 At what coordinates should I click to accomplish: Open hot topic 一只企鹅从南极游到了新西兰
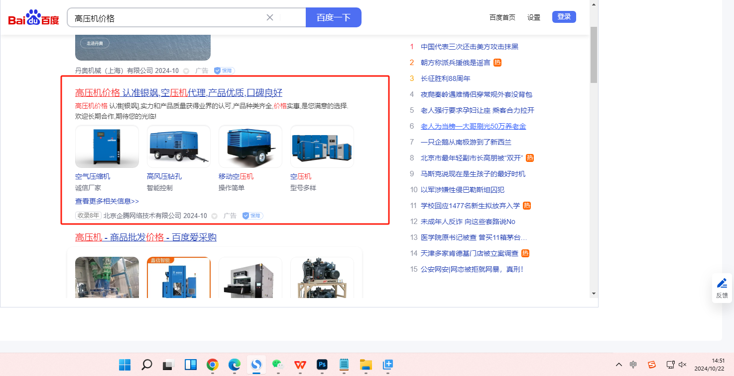pyautogui.click(x=466, y=142)
